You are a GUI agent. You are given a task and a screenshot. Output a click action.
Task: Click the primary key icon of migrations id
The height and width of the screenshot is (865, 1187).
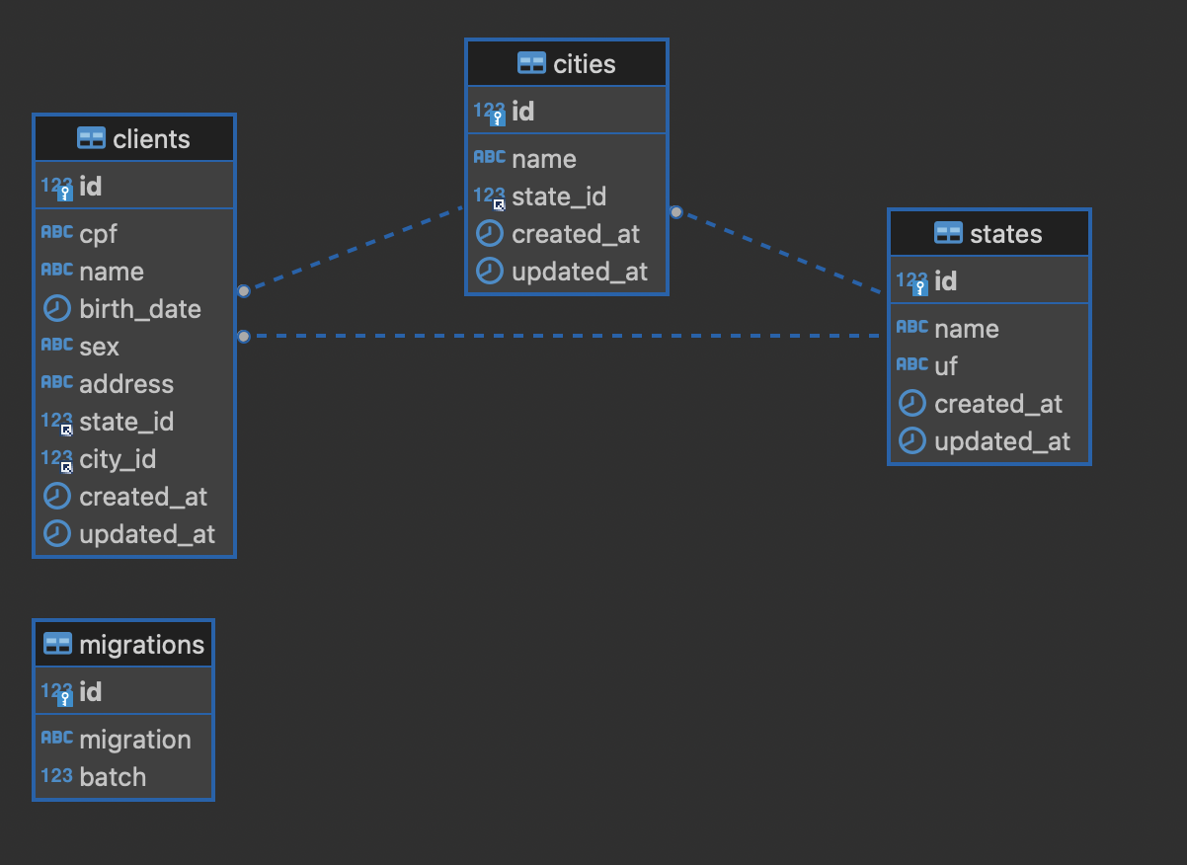57,692
